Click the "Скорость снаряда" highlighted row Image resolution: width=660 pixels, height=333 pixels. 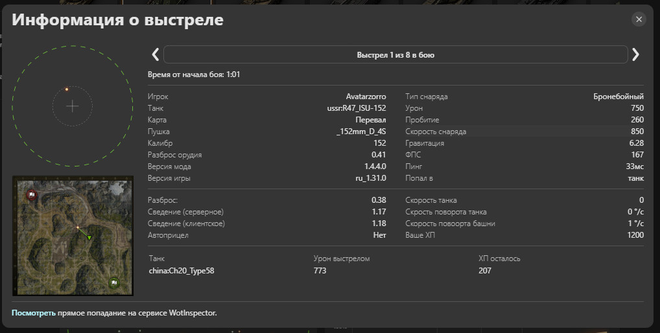pyautogui.click(x=524, y=132)
